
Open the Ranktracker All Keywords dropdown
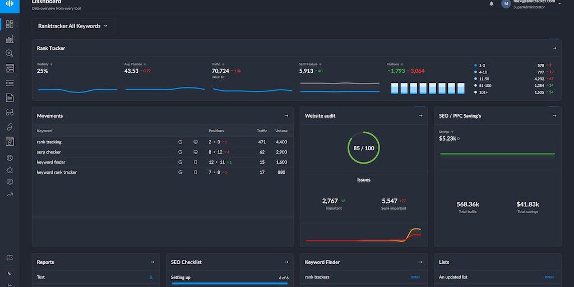click(x=73, y=26)
